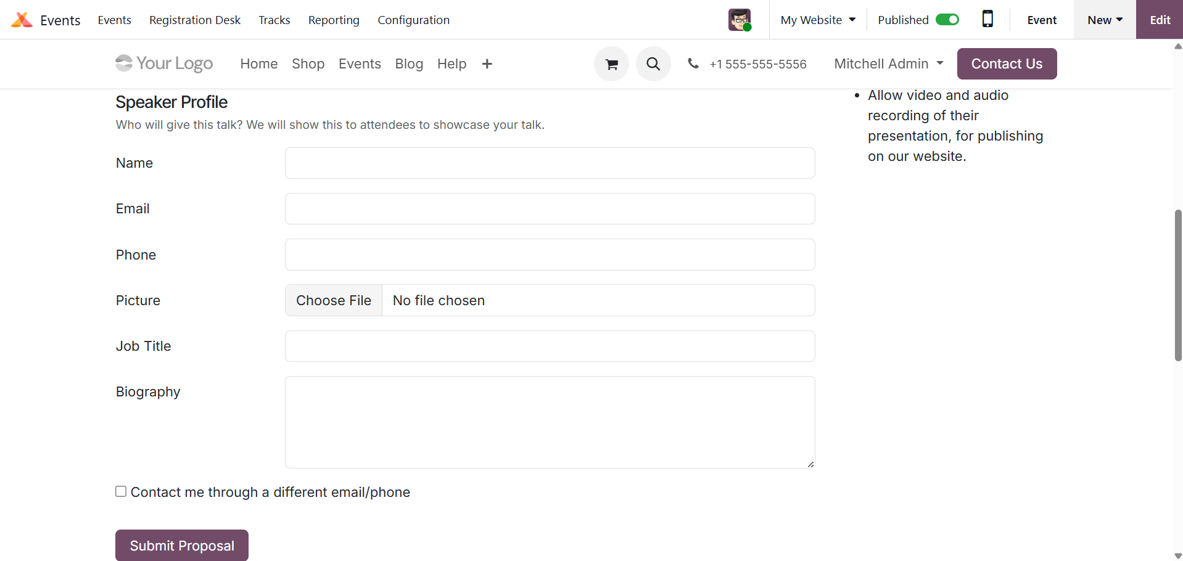Viewport: 1183px width, 561px height.
Task: Click the vertical page scrollbar thumb
Action: [1177, 285]
